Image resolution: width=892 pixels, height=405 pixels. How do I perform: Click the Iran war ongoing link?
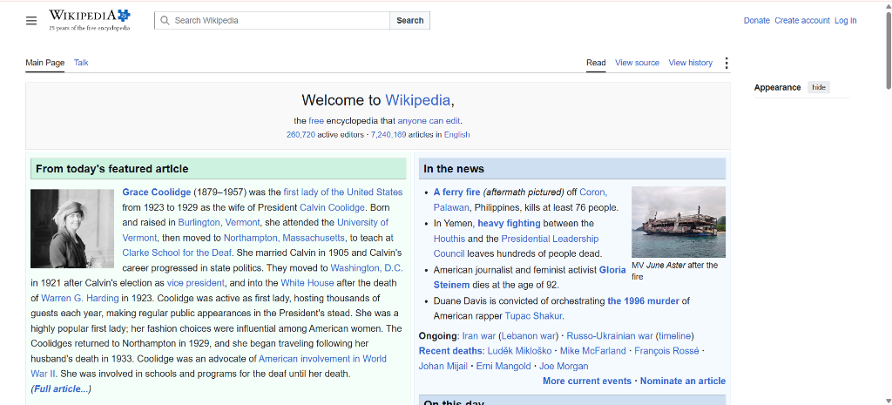(479, 335)
